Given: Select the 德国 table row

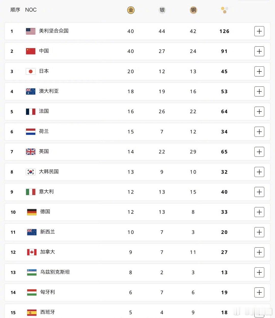Looking at the screenshot, I should (137, 212).
